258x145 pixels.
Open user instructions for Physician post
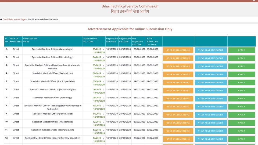178,66
